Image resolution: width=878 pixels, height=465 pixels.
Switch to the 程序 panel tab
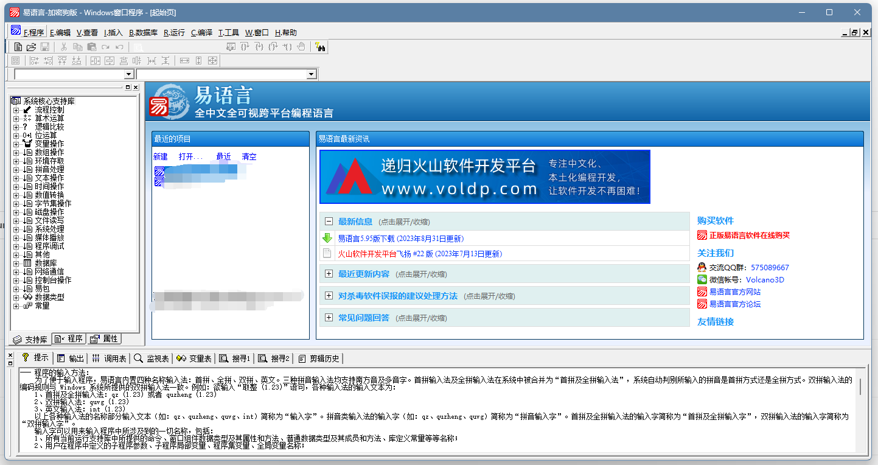(69, 338)
